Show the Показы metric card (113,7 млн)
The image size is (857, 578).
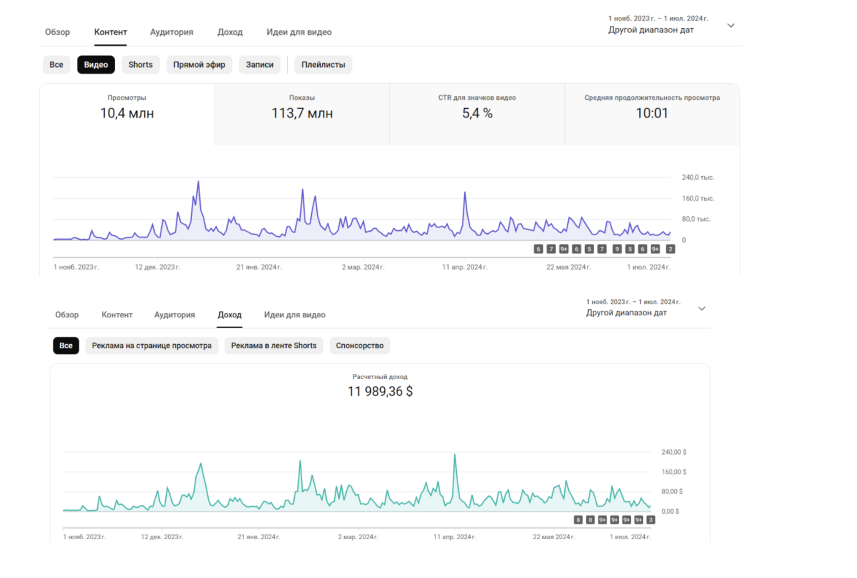[302, 114]
